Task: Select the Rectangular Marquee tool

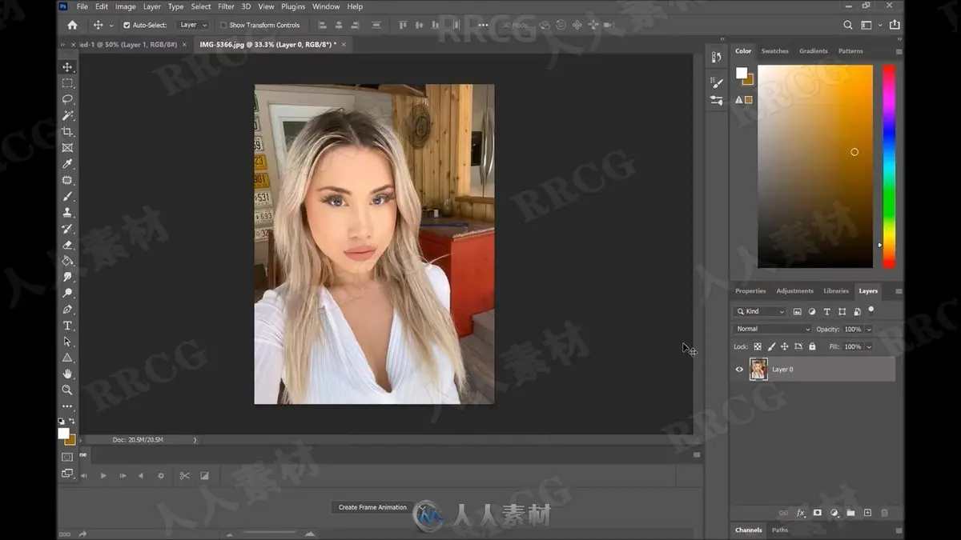Action: 67,83
